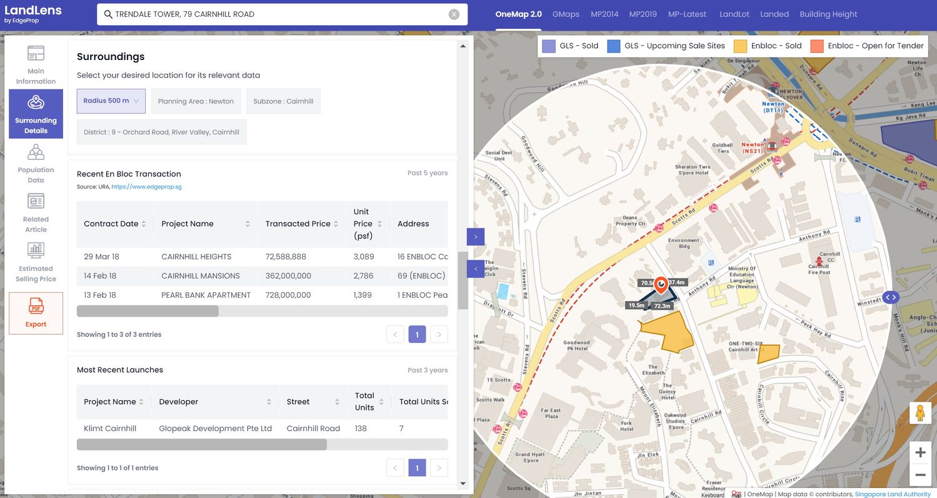Viewport: 937px width, 498px height.
Task: Open Population Data sidebar section
Action: click(36, 163)
